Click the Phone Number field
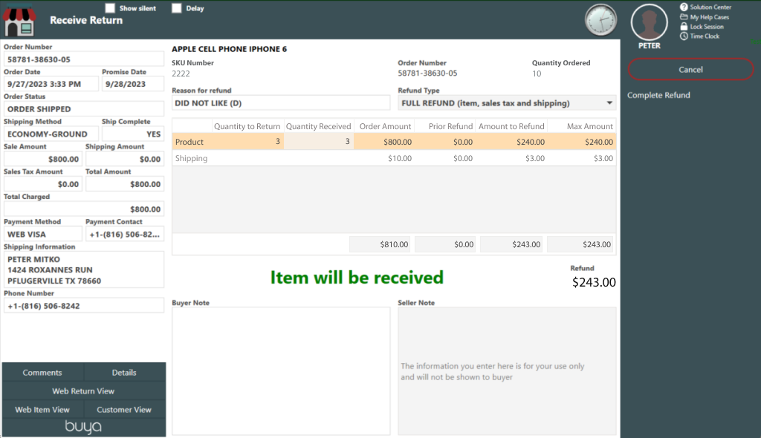 [84, 306]
